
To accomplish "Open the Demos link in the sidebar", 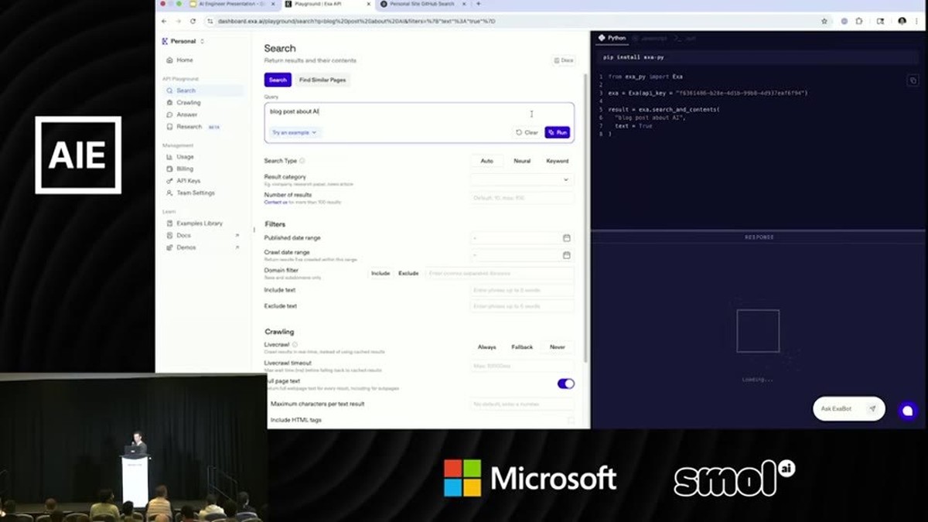I will 203,247.
